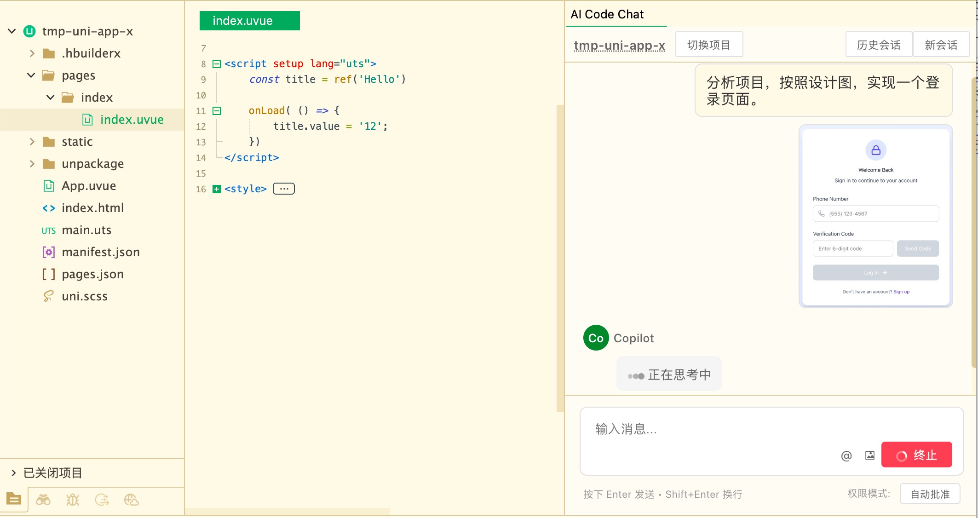The height and width of the screenshot is (518, 978).
Task: Click the globe cloud icon
Action: 132,500
